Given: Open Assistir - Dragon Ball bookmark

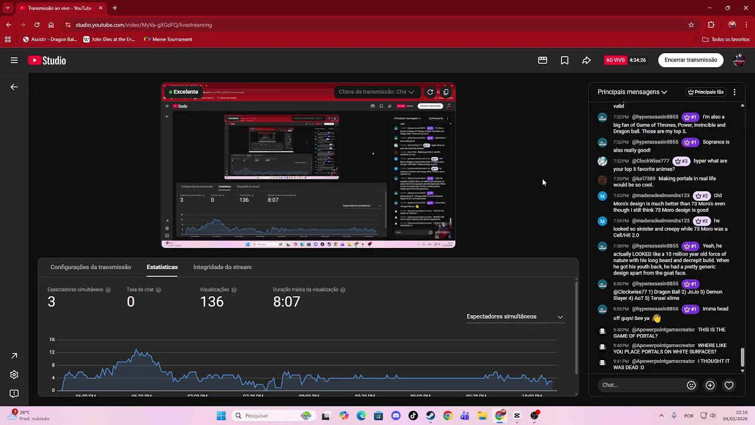Looking at the screenshot, I should pyautogui.click(x=50, y=40).
